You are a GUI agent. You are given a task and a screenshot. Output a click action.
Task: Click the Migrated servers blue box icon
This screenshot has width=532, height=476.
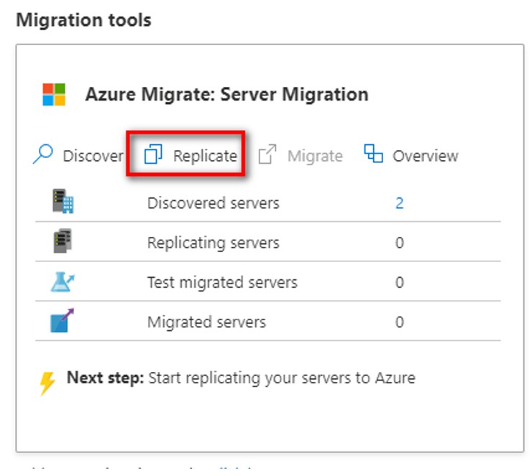[x=62, y=320]
